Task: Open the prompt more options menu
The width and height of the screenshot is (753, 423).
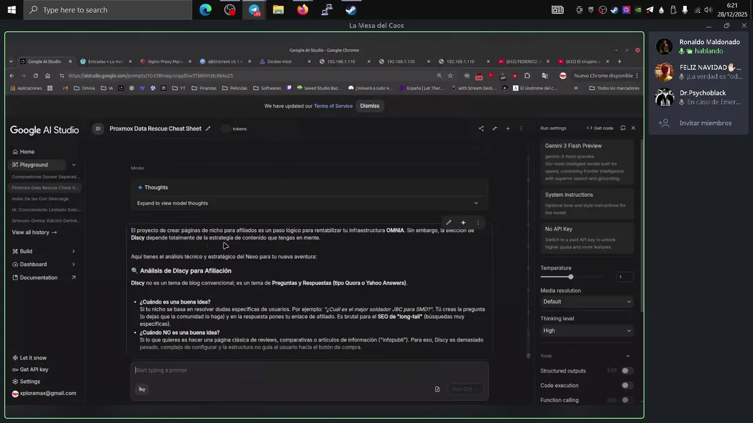Action: click(x=521, y=129)
